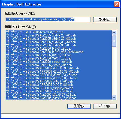Select Apr2005_d3dx9_25_x86.cab entry
The height and width of the screenshot is (119, 121).
[x=59, y=39]
